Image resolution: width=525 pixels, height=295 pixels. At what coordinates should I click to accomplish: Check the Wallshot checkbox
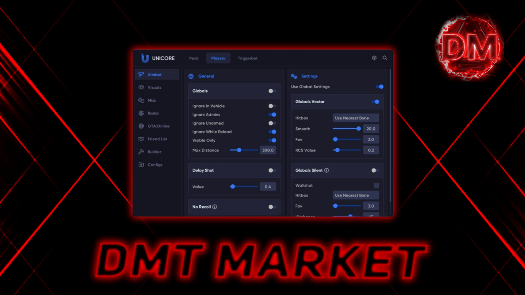click(376, 185)
